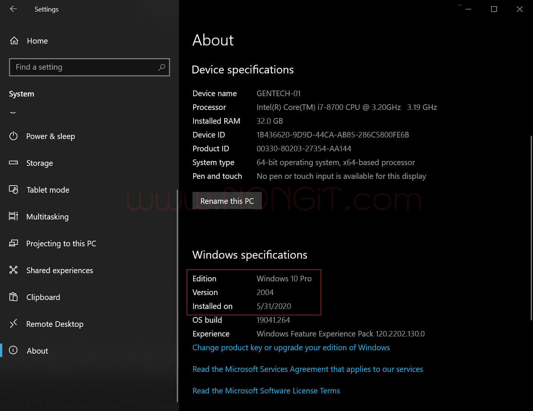Screen dimensions: 533x411
Task: Click the About info icon
Action: (x=13, y=351)
